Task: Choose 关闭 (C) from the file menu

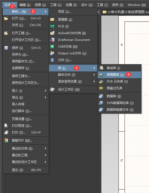Action: pos(26,25)
